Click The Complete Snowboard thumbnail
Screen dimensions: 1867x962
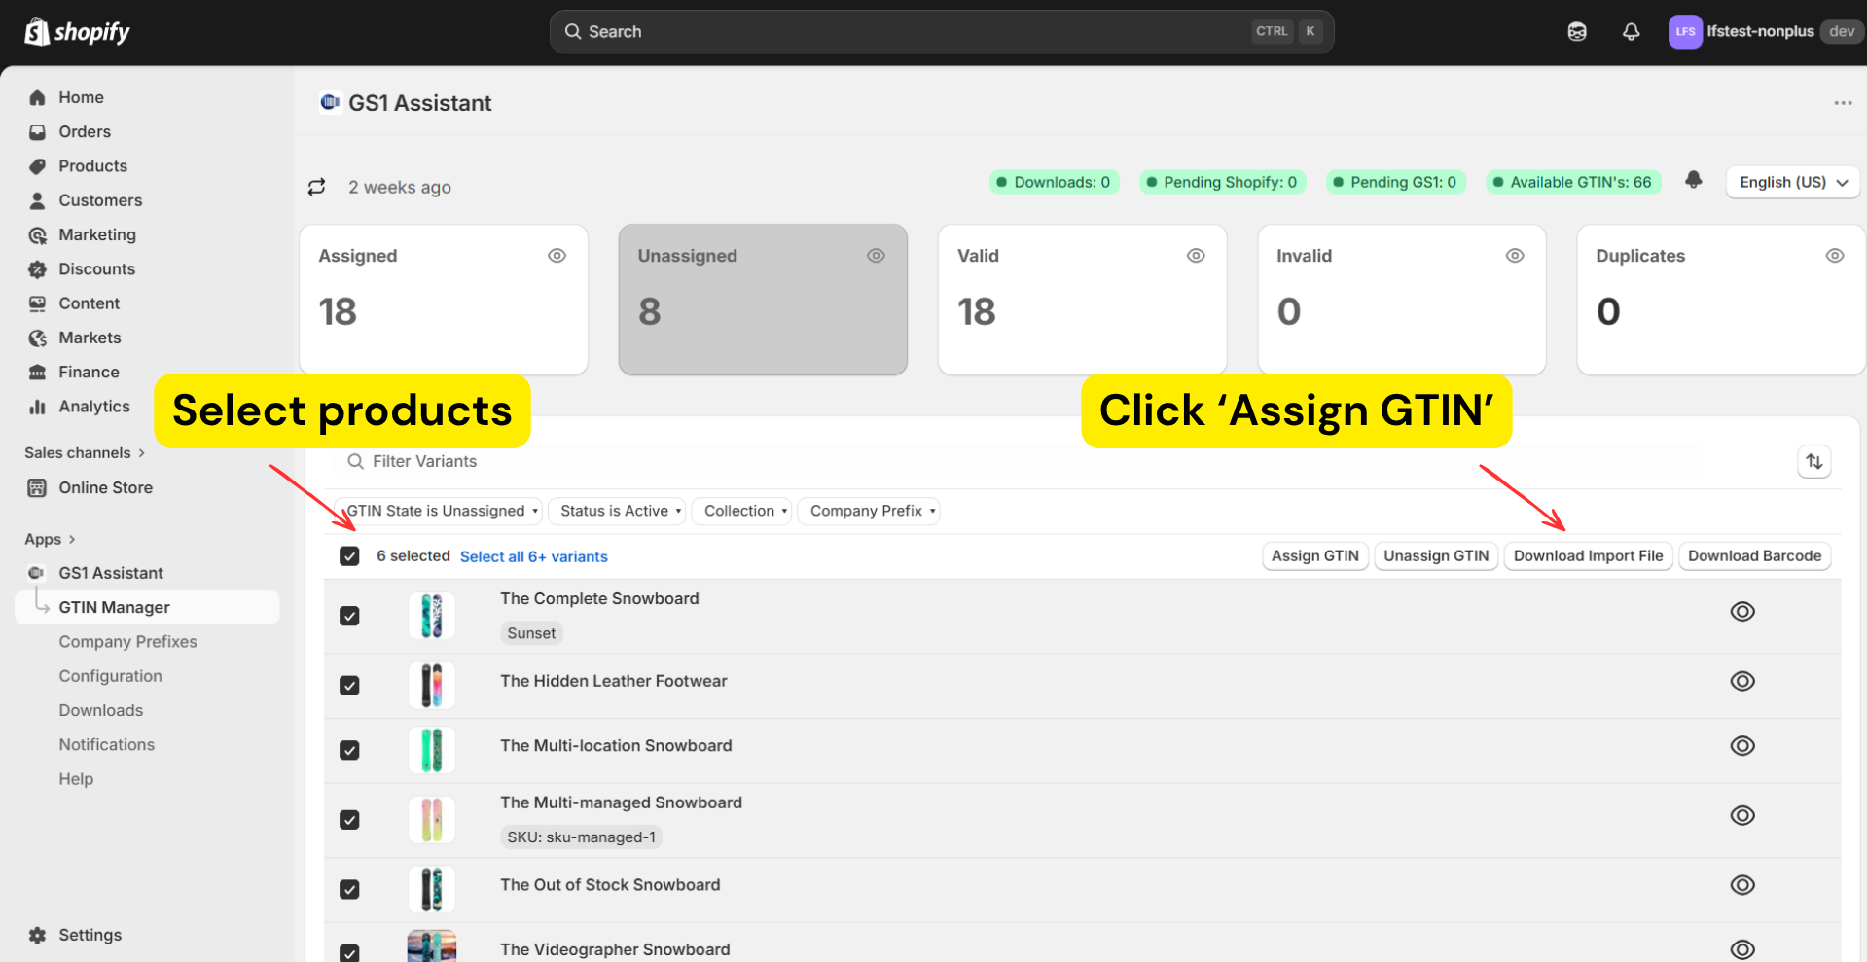pos(432,616)
